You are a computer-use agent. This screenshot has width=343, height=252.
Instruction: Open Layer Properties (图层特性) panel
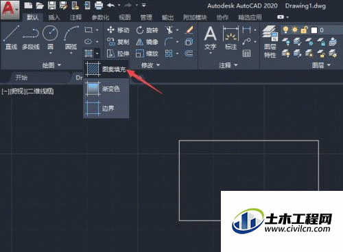click(x=270, y=42)
